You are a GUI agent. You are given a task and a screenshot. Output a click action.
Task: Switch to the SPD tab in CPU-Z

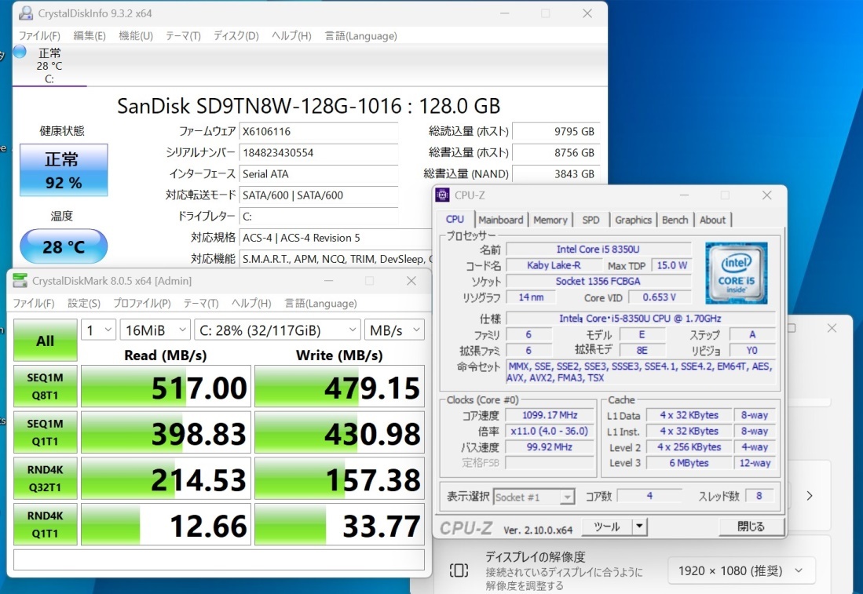click(591, 220)
